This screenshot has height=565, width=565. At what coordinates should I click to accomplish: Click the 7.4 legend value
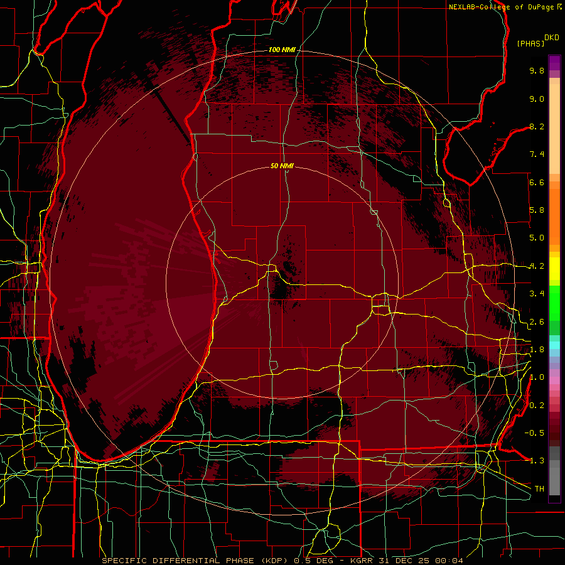point(537,154)
